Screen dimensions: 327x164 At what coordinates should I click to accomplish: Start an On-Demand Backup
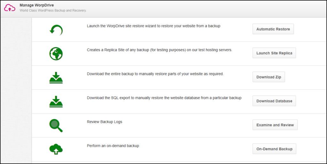[x=274, y=149]
